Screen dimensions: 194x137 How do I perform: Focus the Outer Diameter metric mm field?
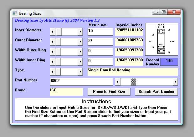point(100,42)
